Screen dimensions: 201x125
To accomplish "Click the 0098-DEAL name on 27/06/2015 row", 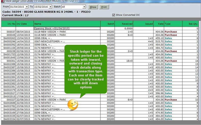I will (x=43, y=113).
